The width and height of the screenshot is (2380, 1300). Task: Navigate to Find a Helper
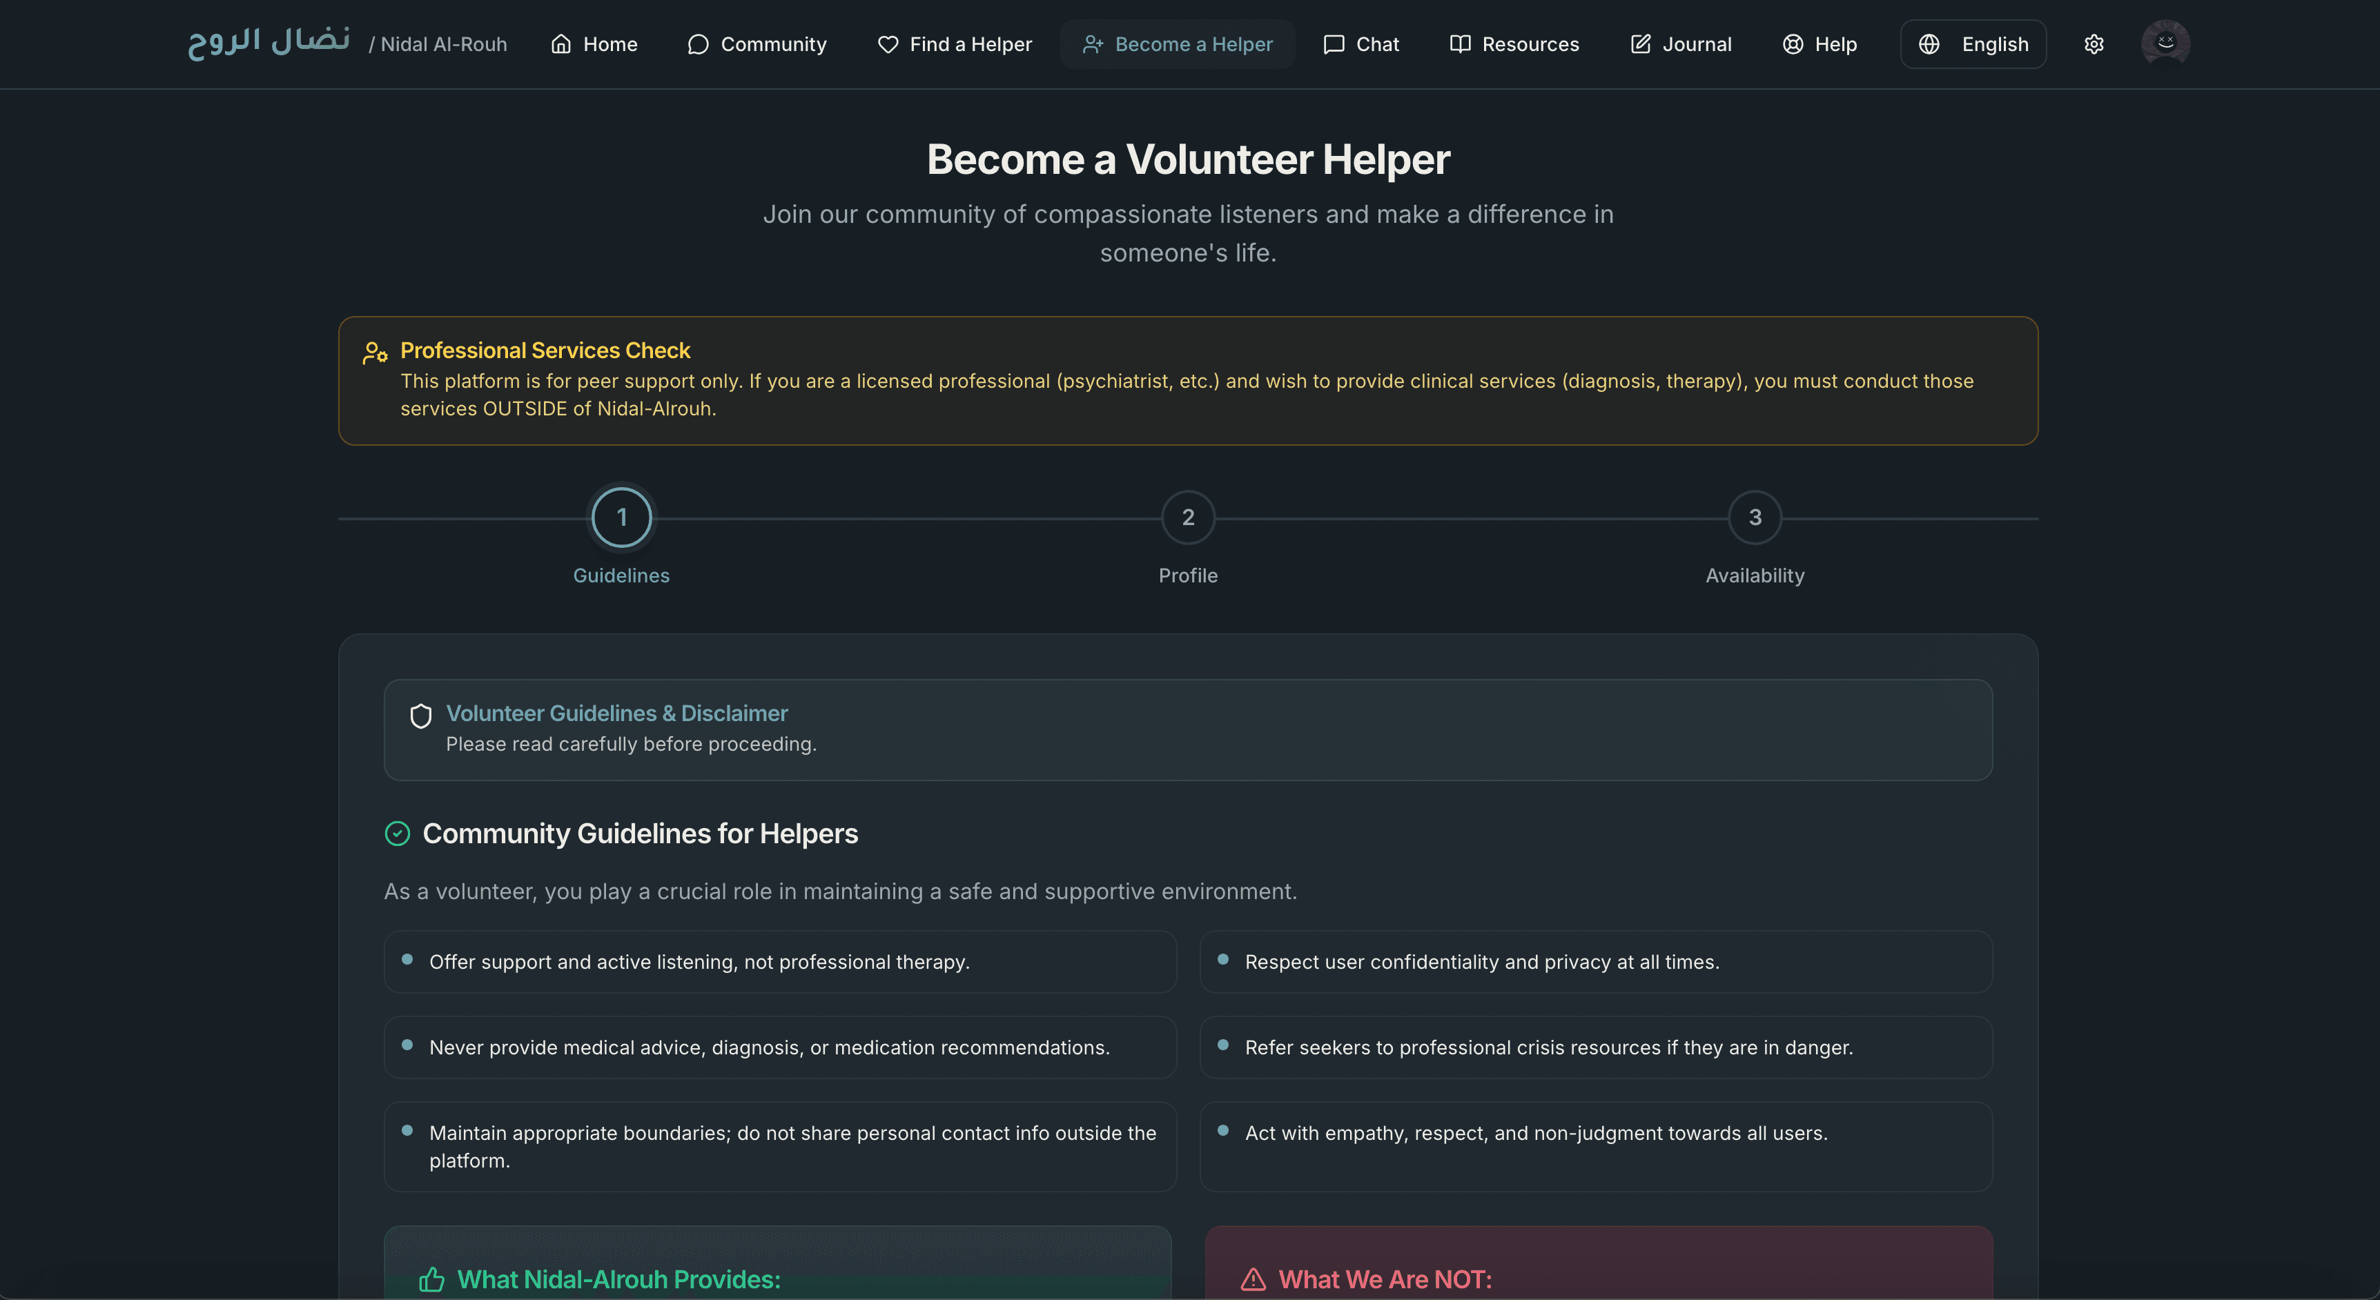tap(955, 44)
